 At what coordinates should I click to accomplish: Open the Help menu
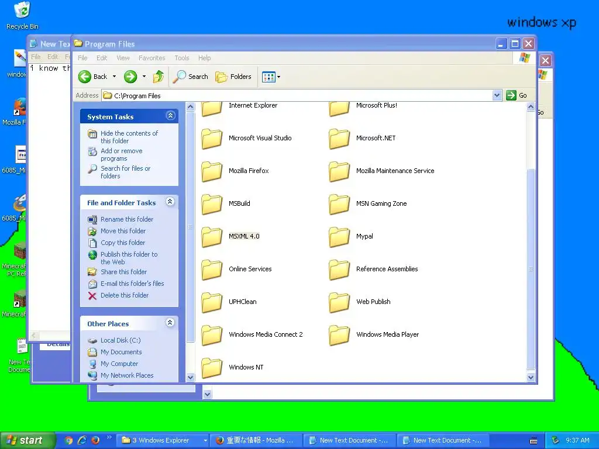(204, 58)
